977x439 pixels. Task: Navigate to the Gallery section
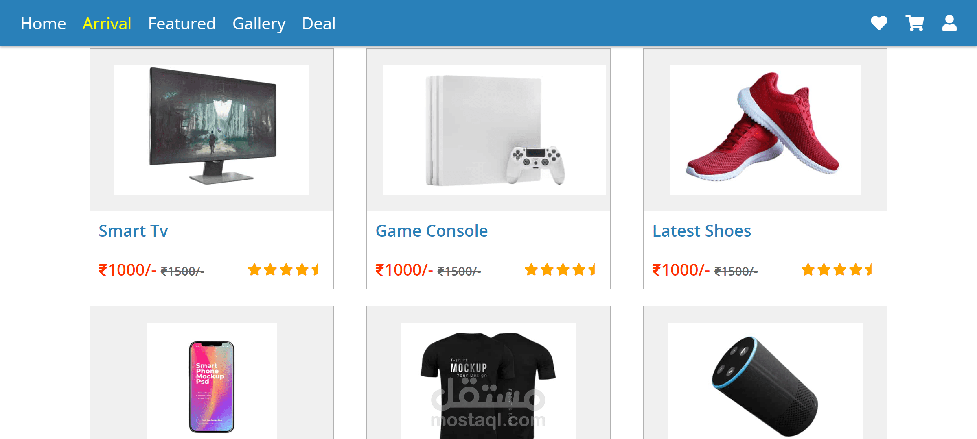pos(259,24)
